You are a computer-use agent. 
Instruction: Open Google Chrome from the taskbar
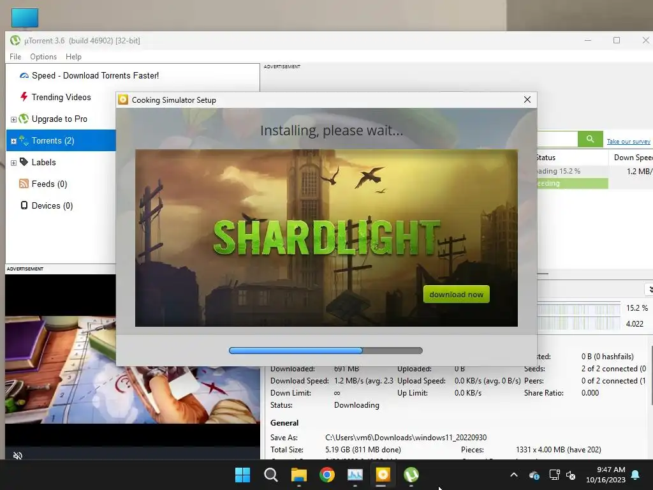(x=327, y=475)
